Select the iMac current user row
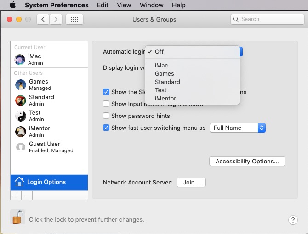Viewport: 308px width, 234px height. coord(49,59)
